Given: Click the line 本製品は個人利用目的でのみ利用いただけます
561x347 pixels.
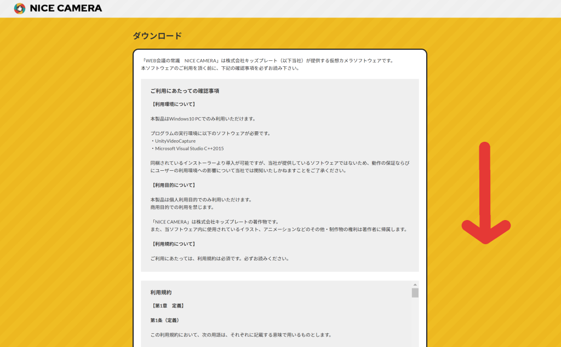Looking at the screenshot, I should point(201,200).
